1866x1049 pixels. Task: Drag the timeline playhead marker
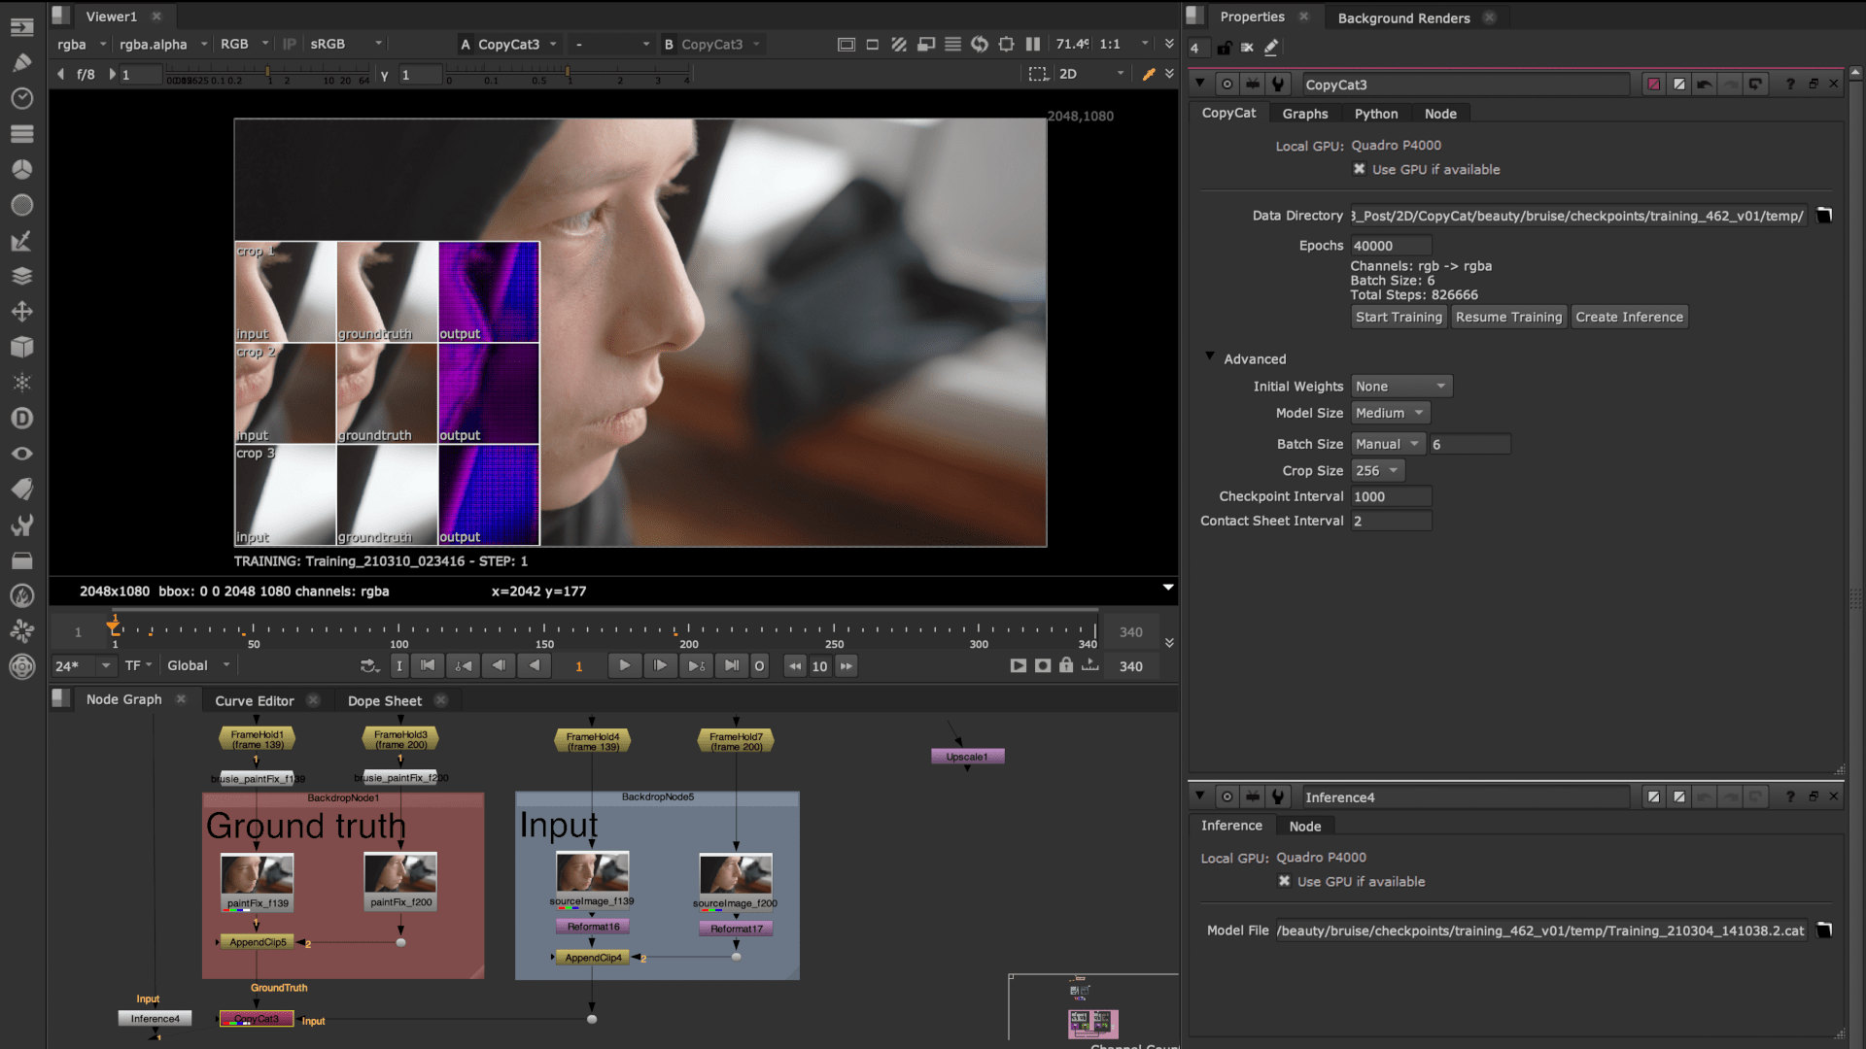click(114, 628)
